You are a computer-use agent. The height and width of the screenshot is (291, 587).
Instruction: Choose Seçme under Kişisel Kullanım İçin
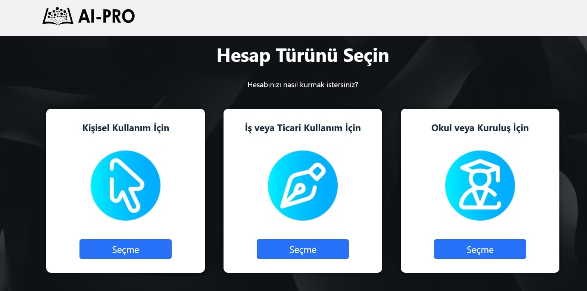pos(125,249)
